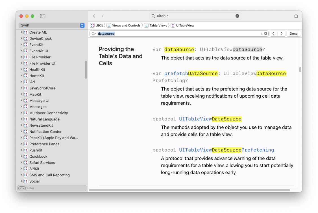318x213 pixels.
Task: Open Views and Controls breadcrumb
Action: (x=126, y=25)
